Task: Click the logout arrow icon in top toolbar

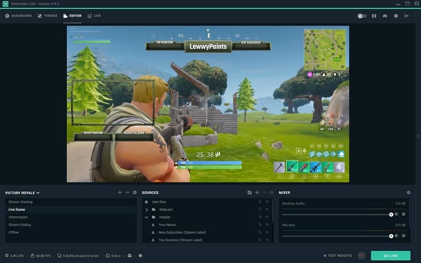Action: click(x=407, y=16)
